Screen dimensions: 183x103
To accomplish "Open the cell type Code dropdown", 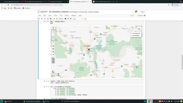I will [77, 19].
